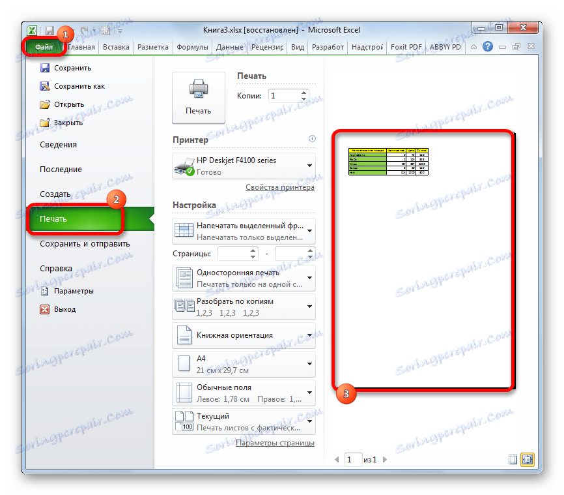Click the Односторонняя печать icon
Image resolution: width=564 pixels, height=495 pixels.
coord(184,278)
